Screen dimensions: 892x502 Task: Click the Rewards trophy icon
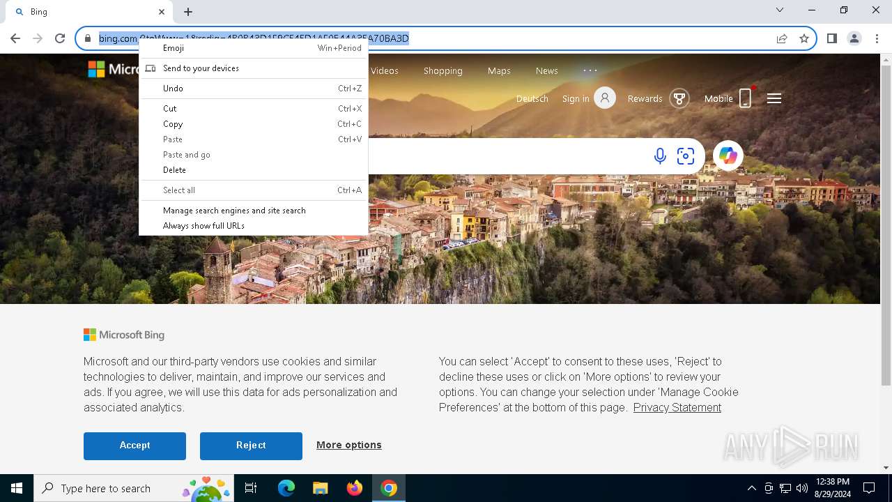pyautogui.click(x=679, y=98)
